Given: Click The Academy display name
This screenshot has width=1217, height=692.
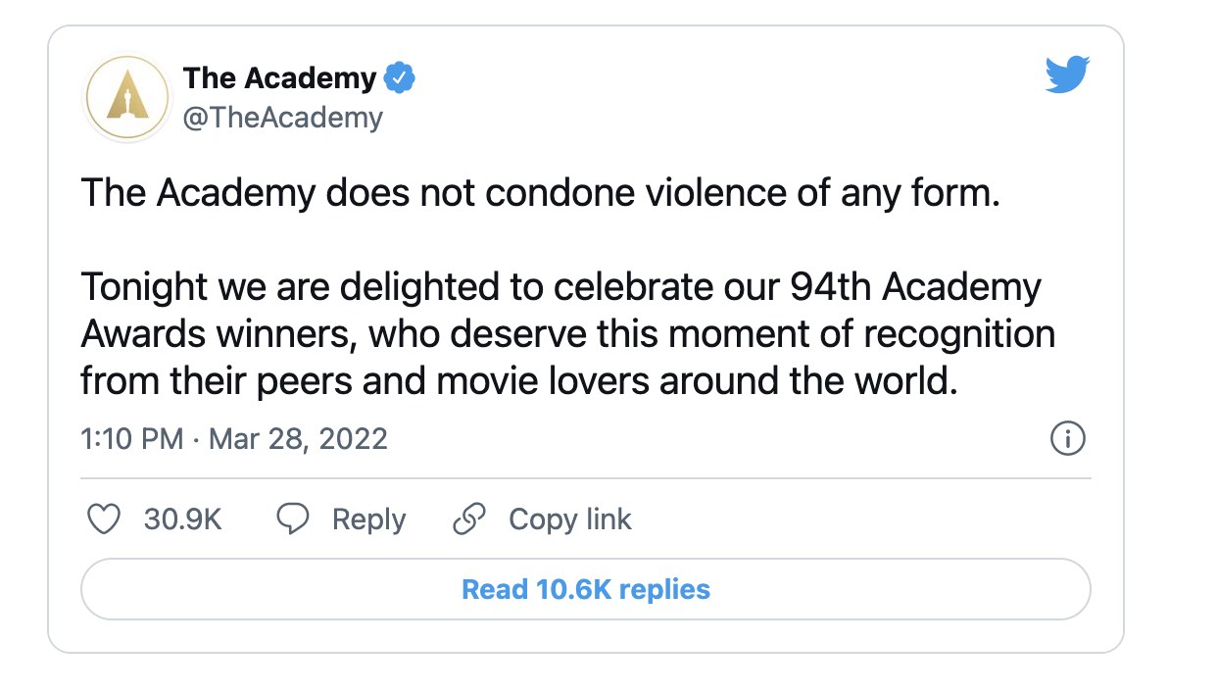Looking at the screenshot, I should coord(279,77).
